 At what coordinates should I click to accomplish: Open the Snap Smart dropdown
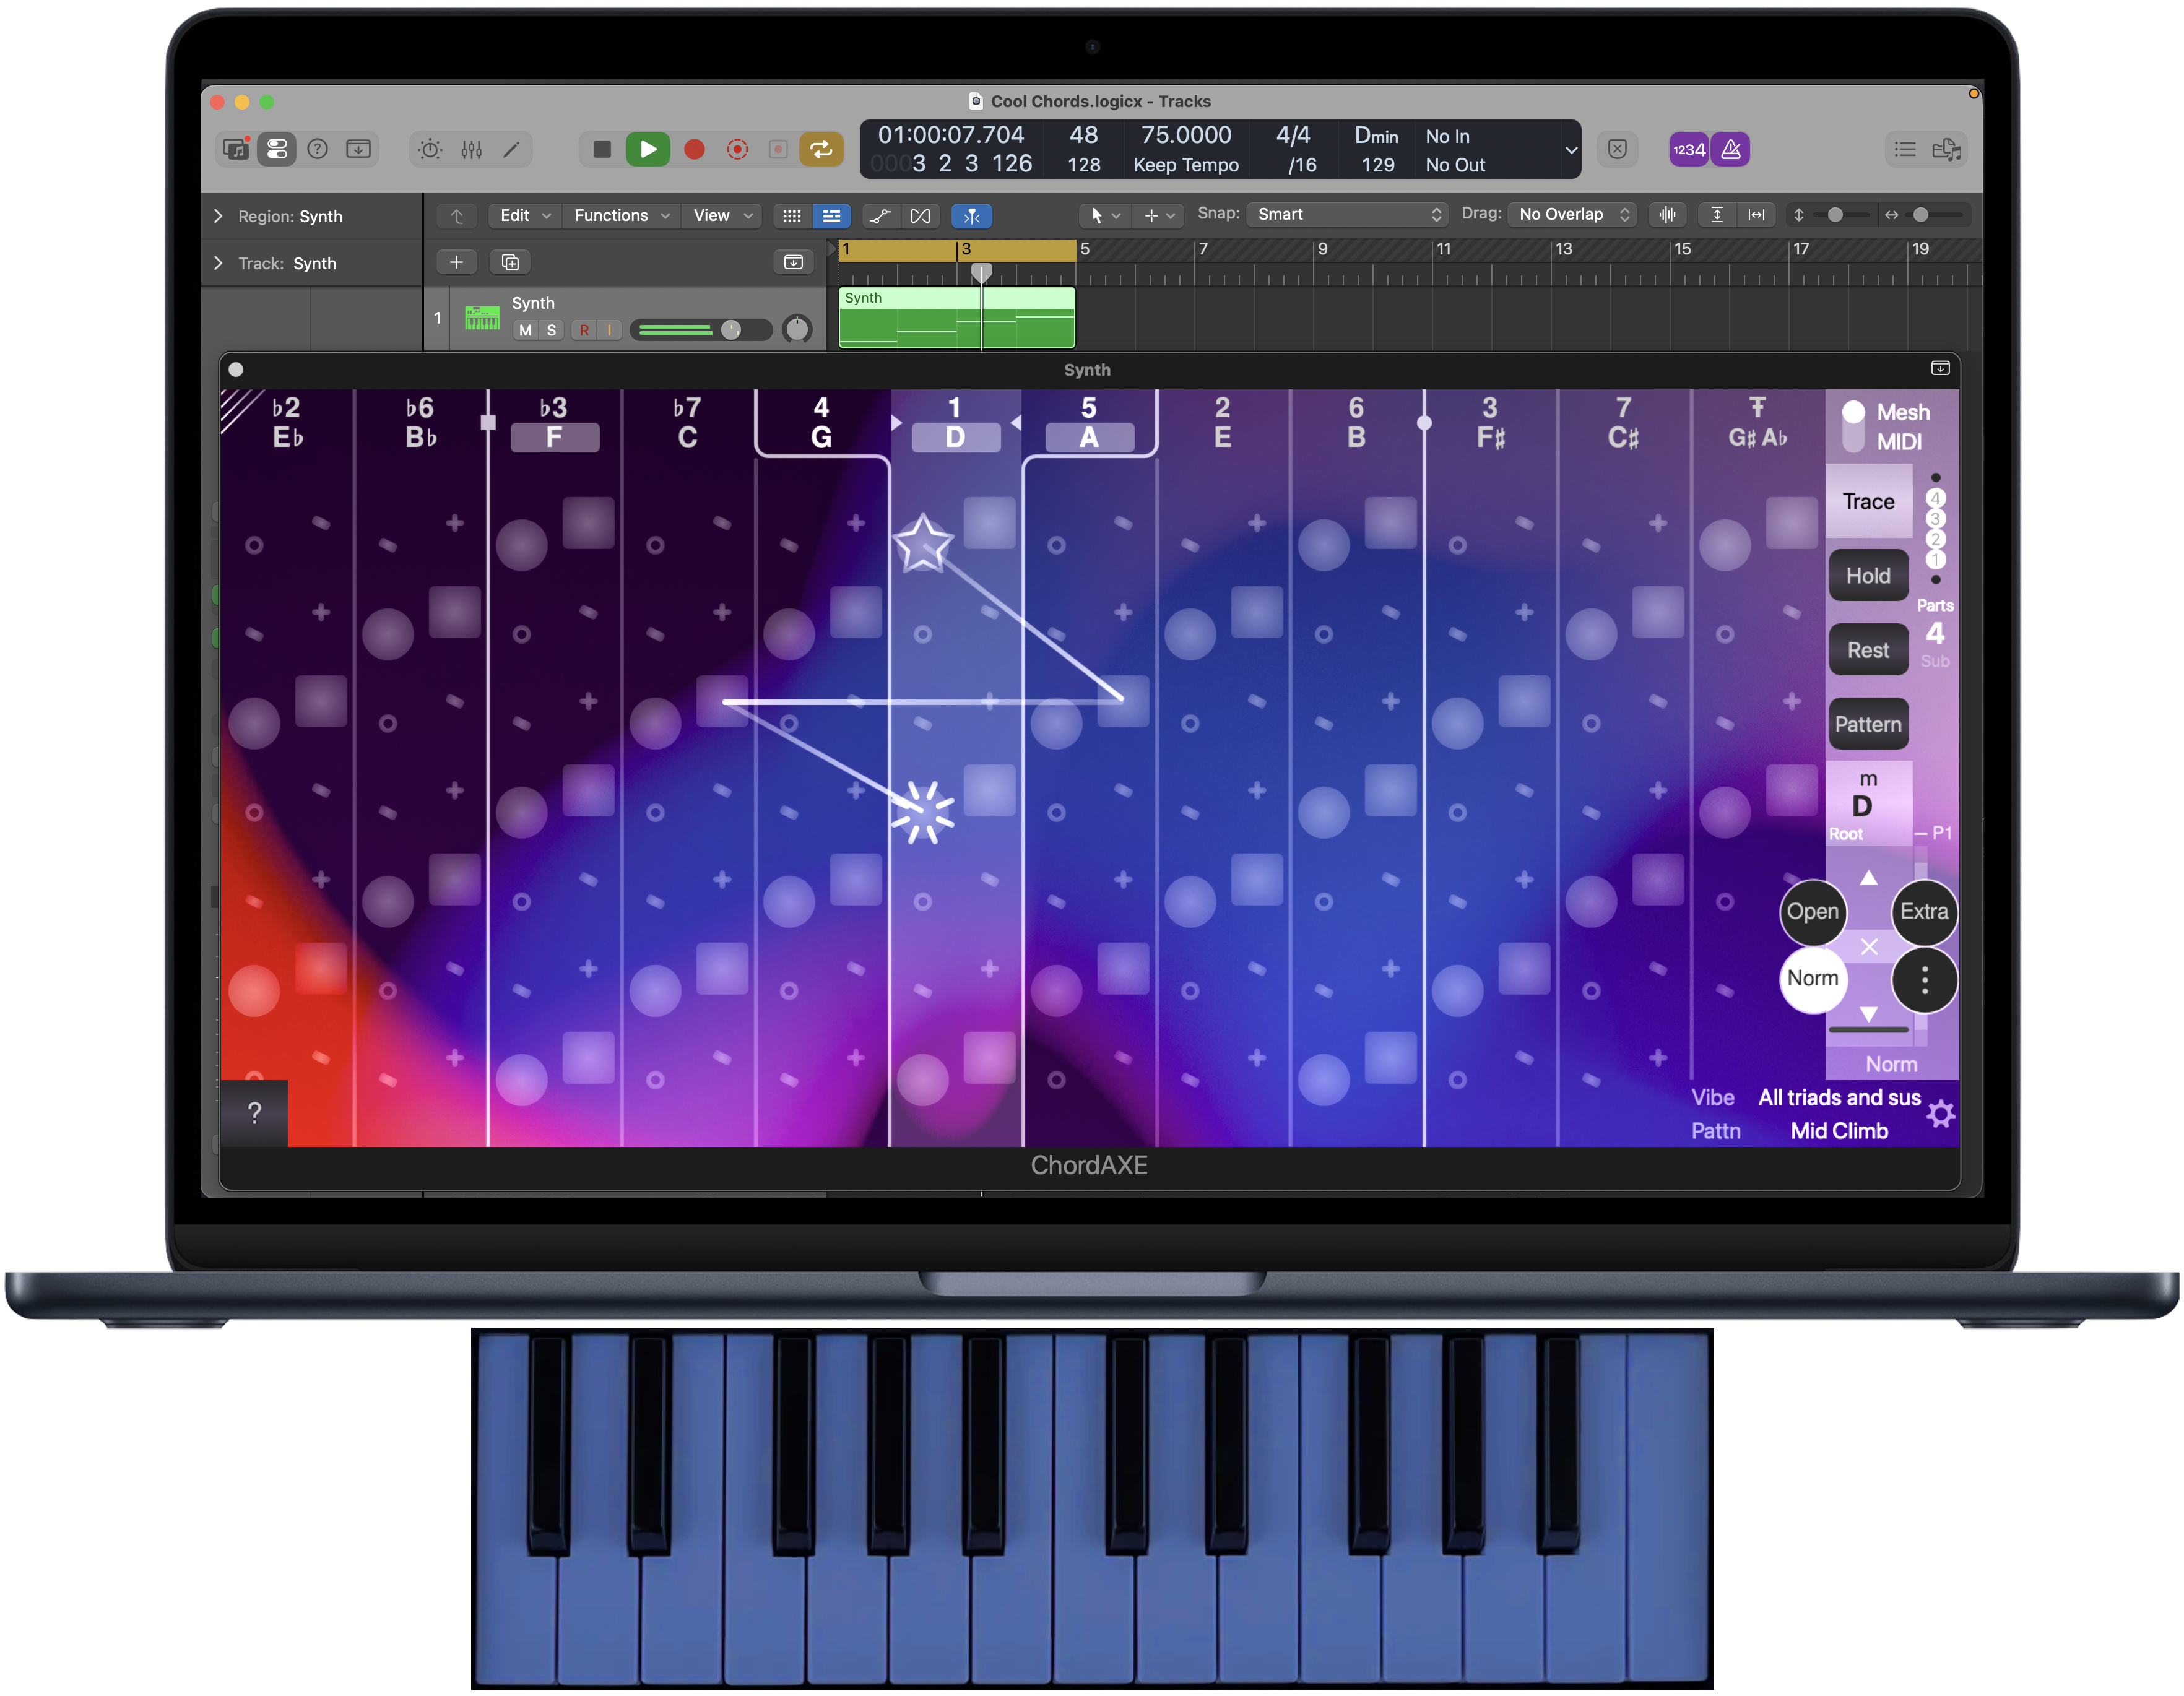click(1348, 214)
